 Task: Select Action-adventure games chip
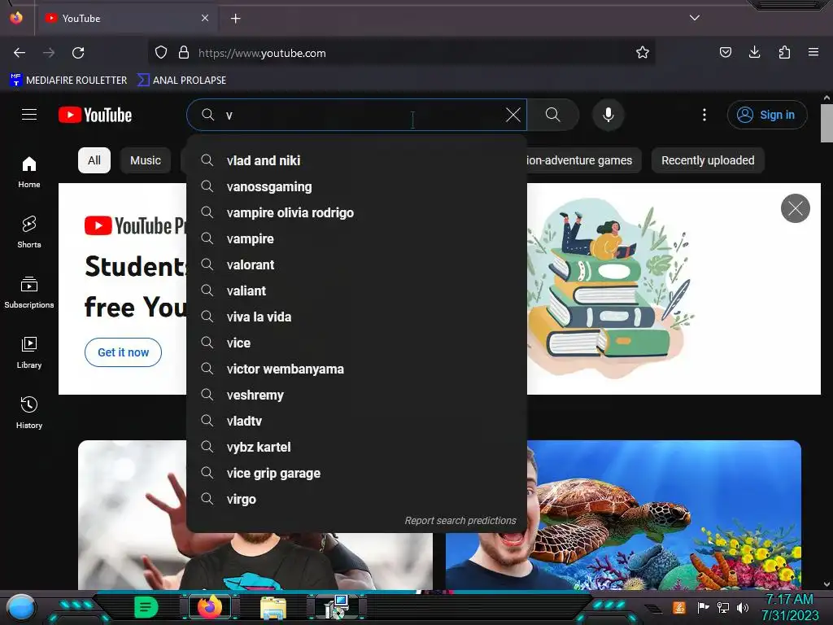582,160
